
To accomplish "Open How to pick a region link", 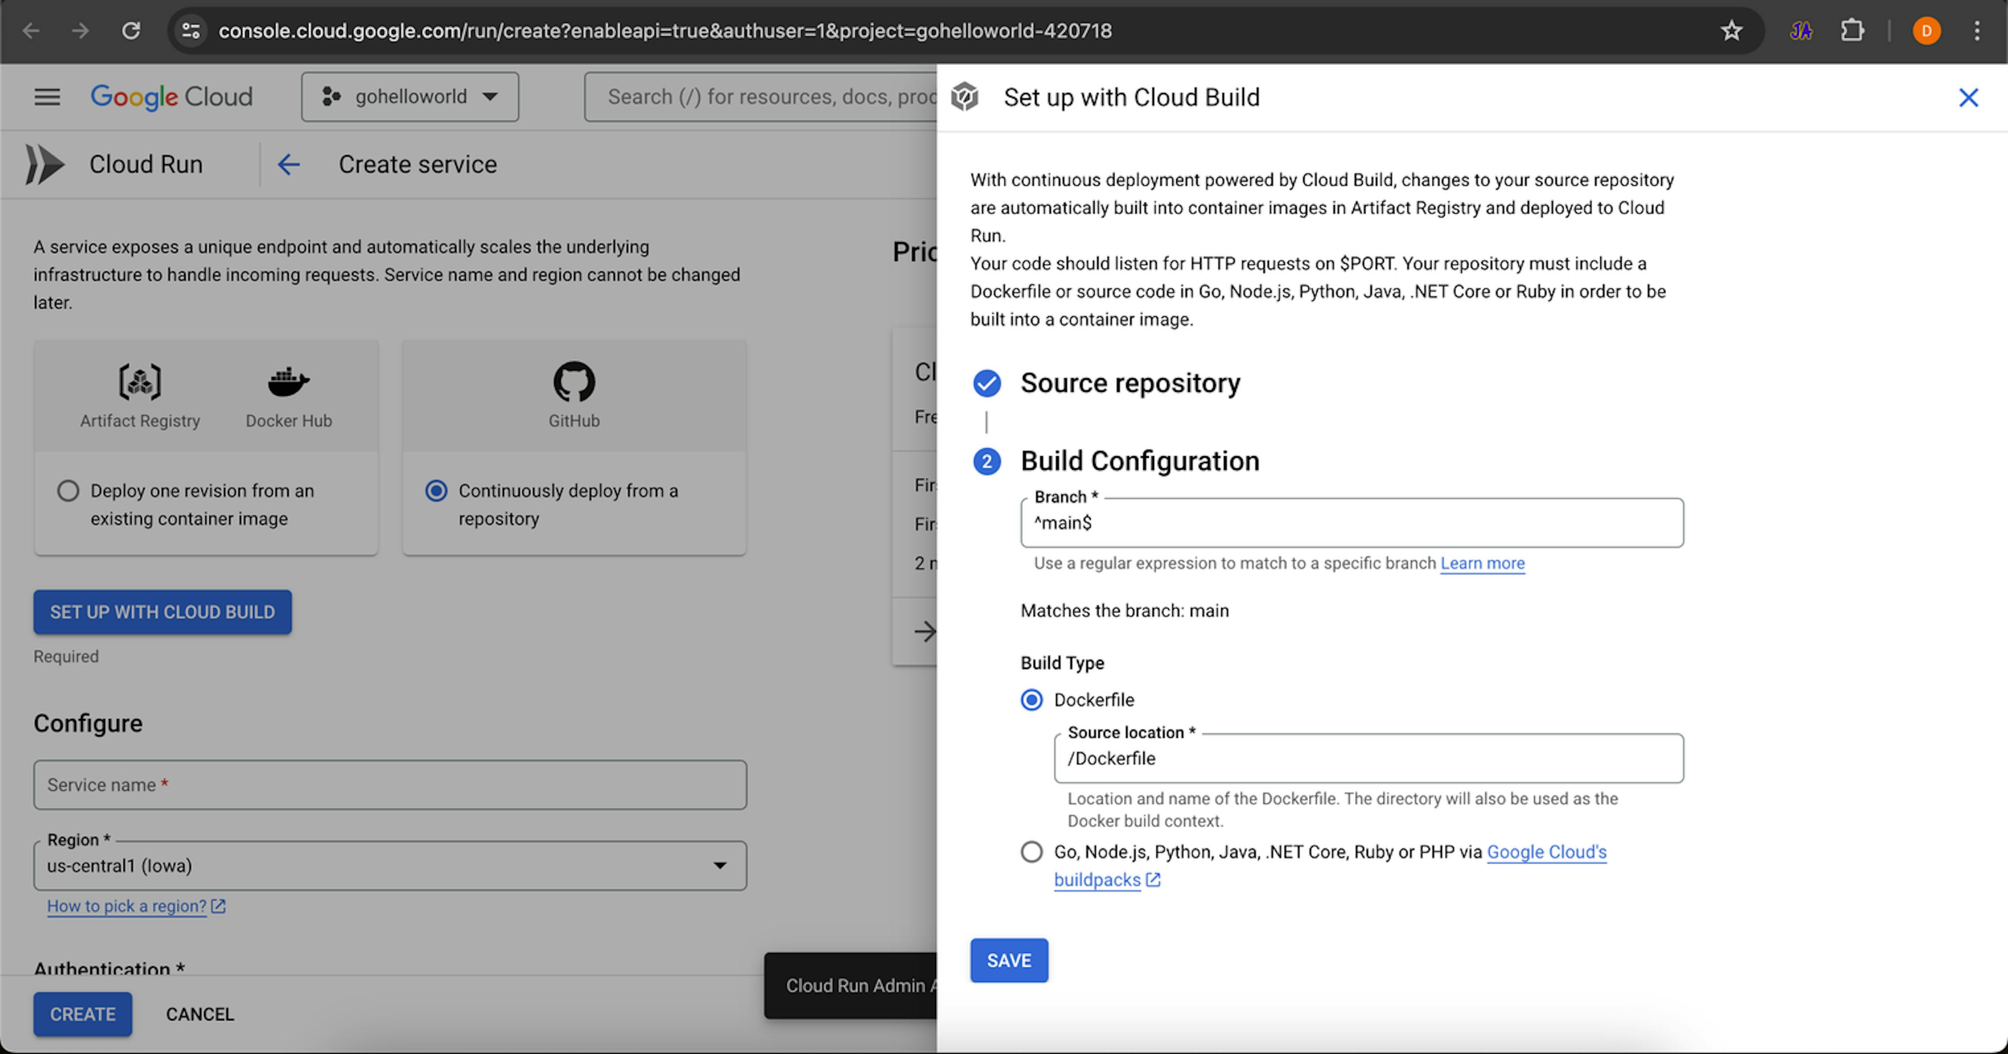I will click(126, 907).
